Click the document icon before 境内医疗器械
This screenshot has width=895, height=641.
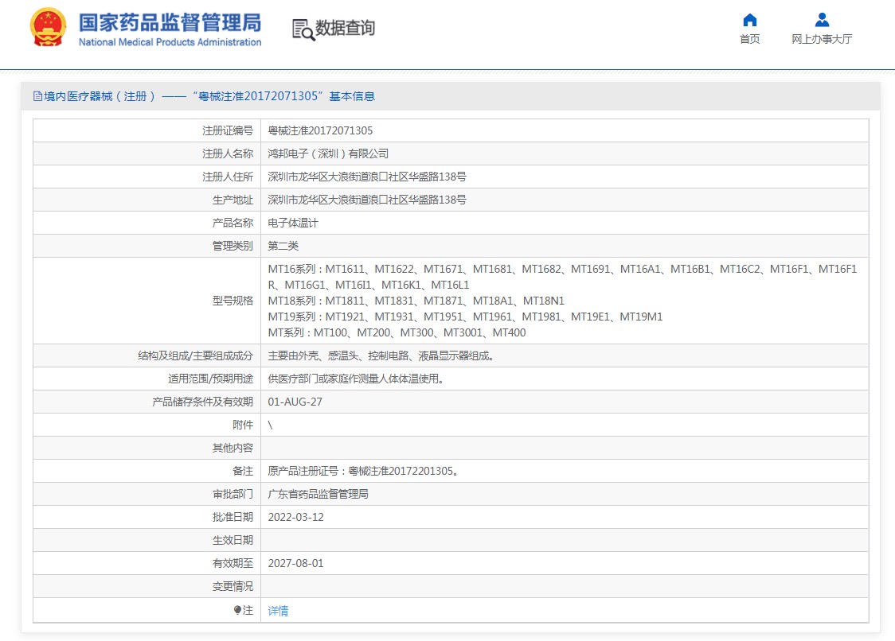point(37,96)
